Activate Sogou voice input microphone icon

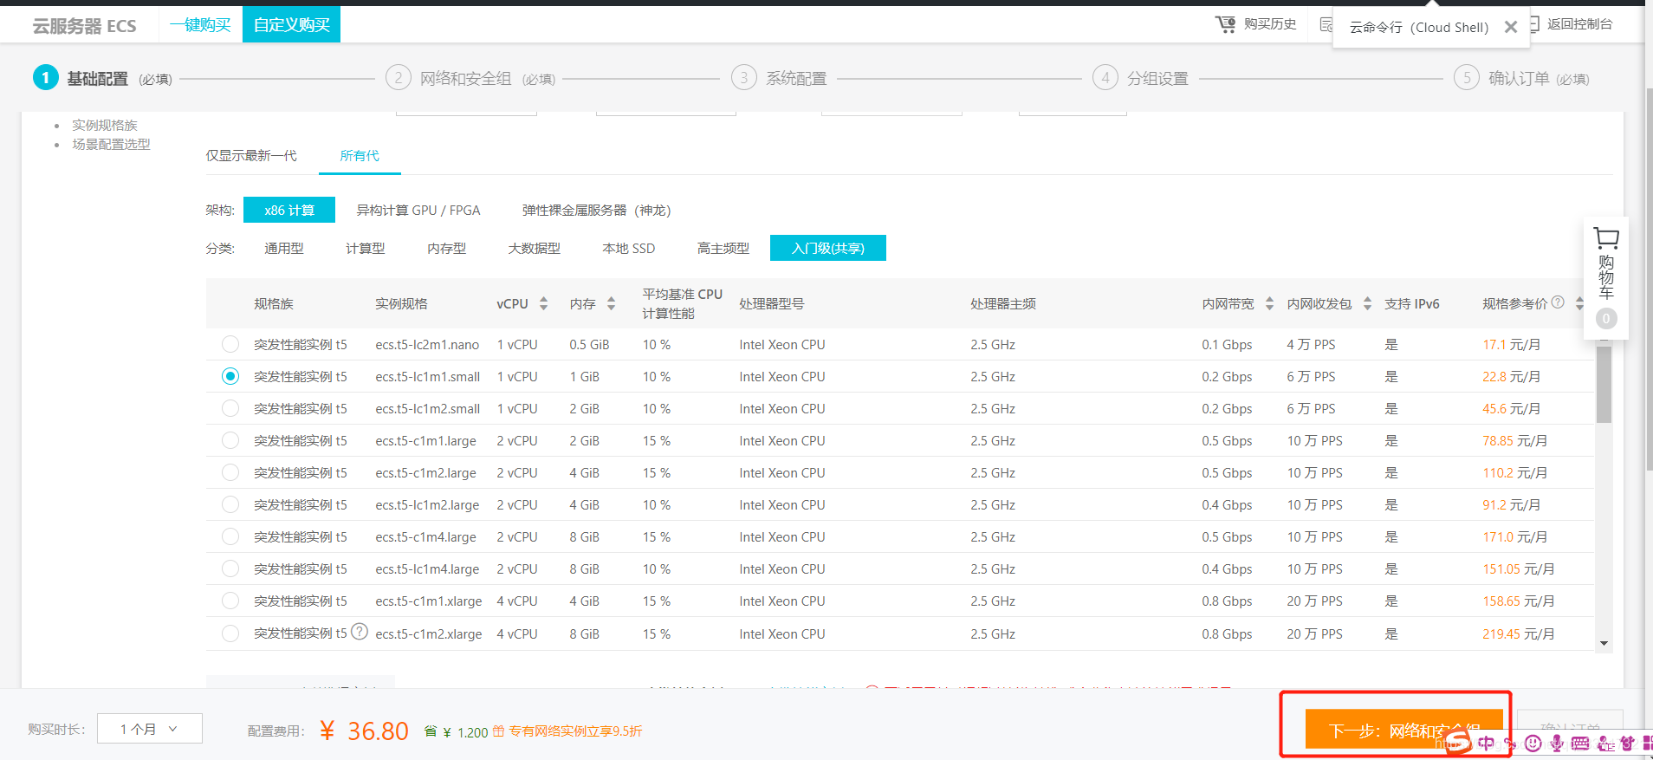pyautogui.click(x=1557, y=743)
